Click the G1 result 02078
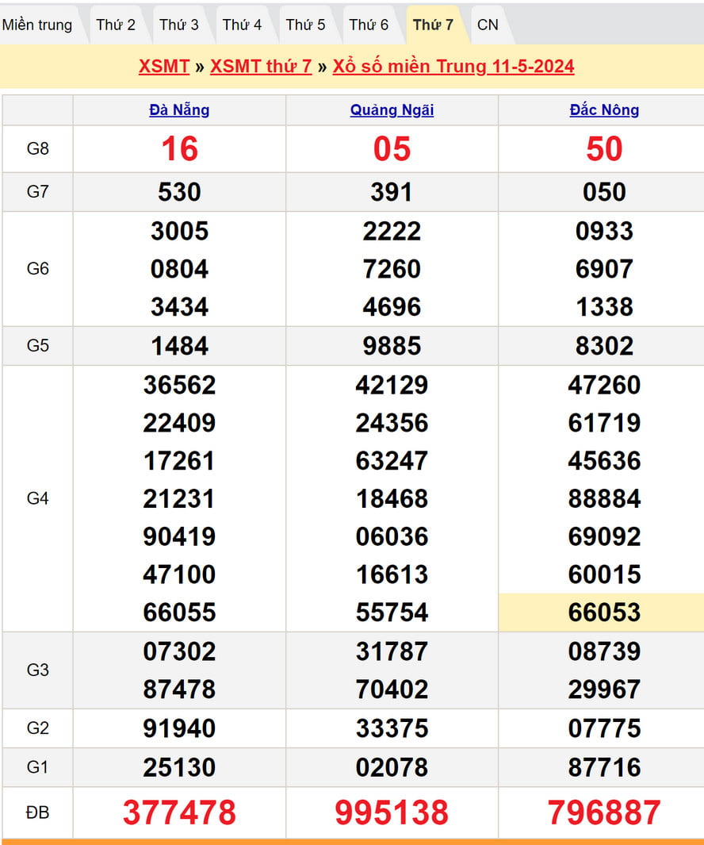The image size is (704, 845). tap(392, 767)
